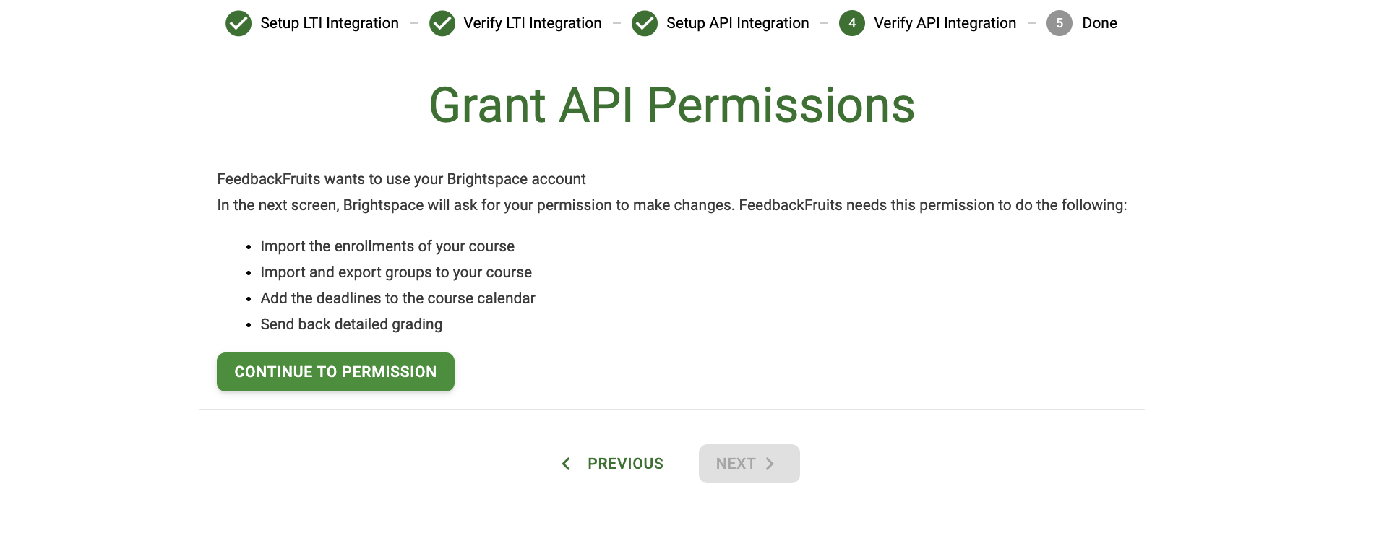Viewport: 1397px width, 559px height.
Task: Click 'Add the deadlines to the course calendar' text
Action: click(397, 298)
